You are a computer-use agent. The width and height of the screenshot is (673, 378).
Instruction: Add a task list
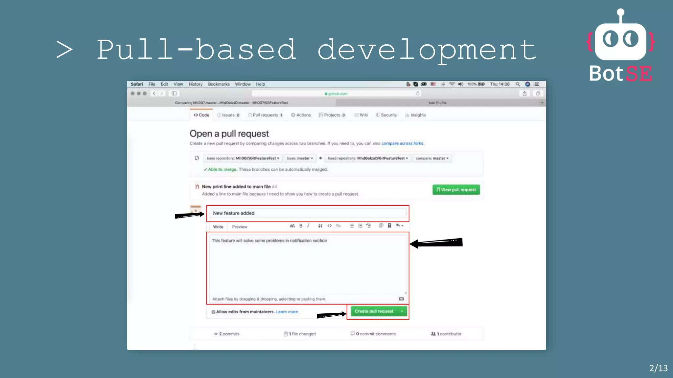[x=369, y=226]
